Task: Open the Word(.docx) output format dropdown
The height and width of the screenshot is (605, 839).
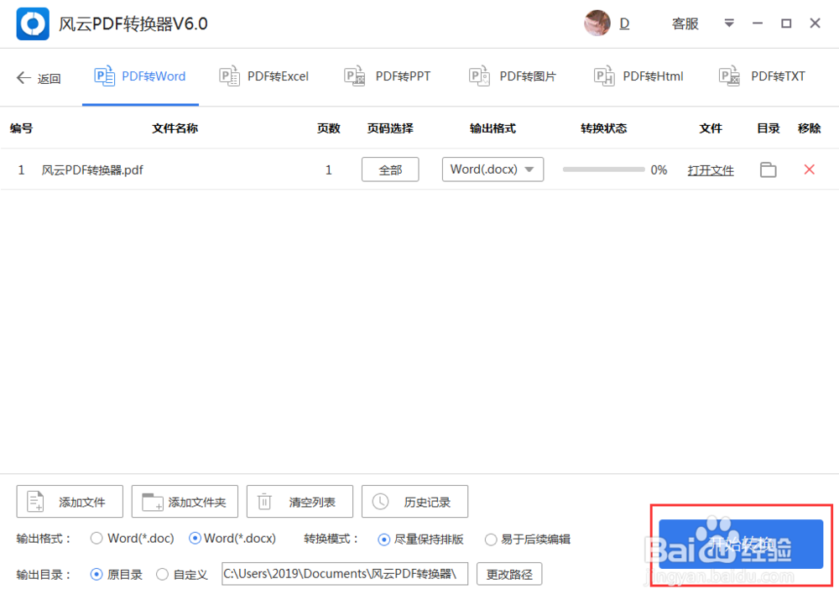Action: (x=492, y=170)
